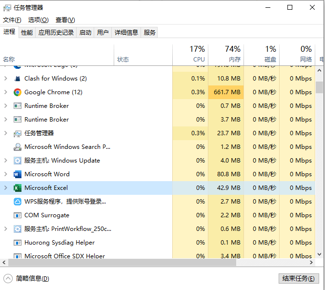Click the horizontal scrollbar thumb
This screenshot has height=290, width=325.
point(122,262)
